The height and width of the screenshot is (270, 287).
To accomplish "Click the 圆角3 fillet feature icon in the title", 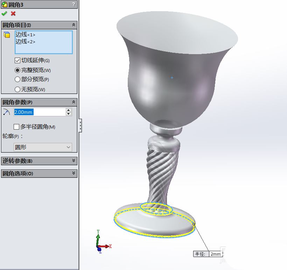I will (5, 4).
